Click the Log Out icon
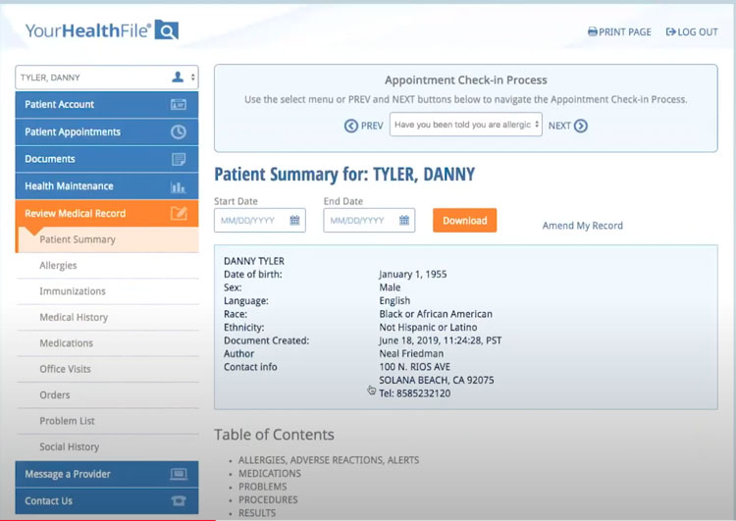Screen dimensions: 736x521 click(x=671, y=32)
